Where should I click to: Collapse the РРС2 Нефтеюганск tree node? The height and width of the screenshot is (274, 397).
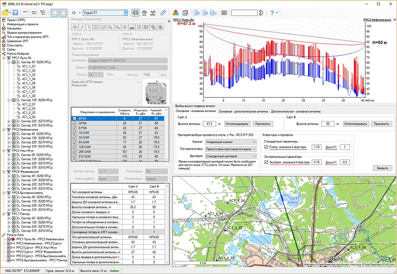pos(4,130)
